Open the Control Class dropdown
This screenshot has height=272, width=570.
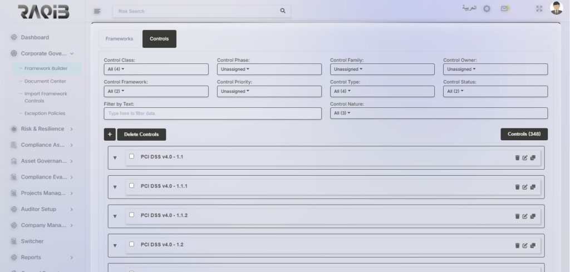tap(156, 69)
